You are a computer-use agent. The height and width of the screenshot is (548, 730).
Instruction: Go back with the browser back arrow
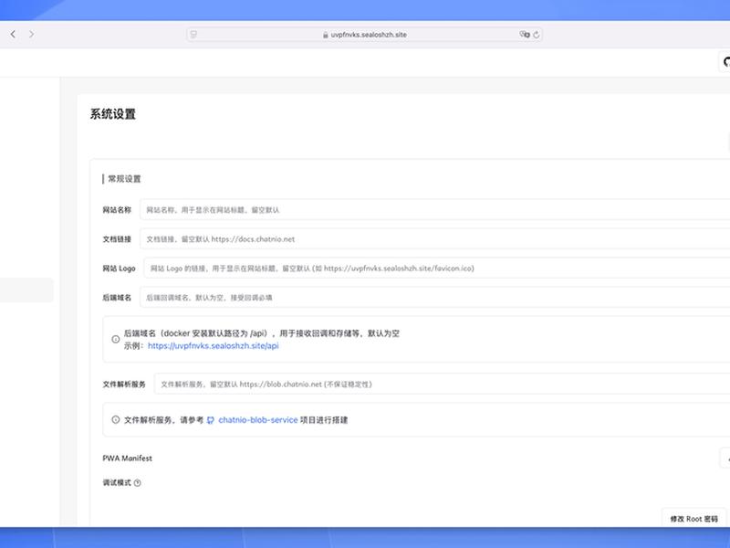coord(13,34)
